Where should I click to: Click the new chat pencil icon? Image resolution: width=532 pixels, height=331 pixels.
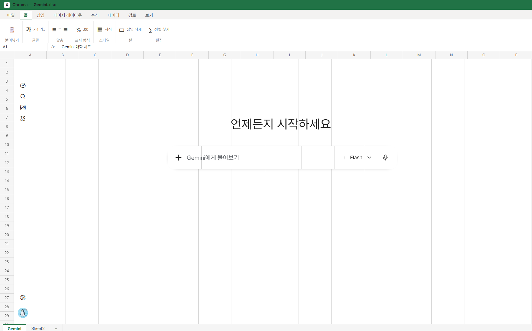point(23,85)
